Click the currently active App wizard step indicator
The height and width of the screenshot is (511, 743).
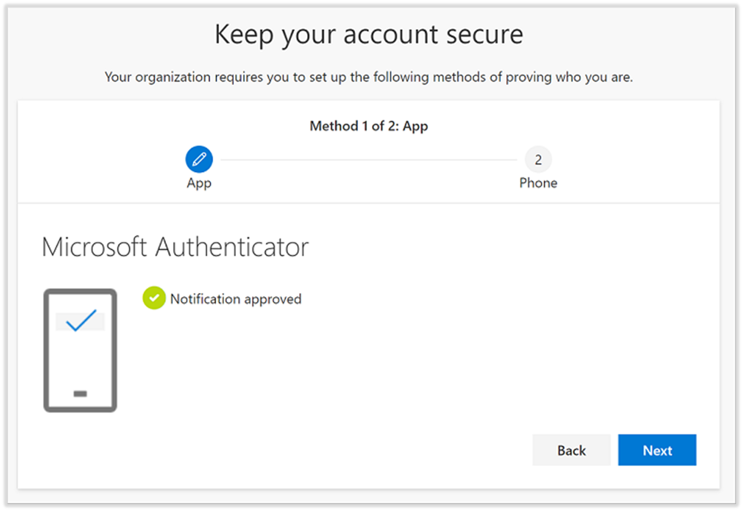coord(199,159)
